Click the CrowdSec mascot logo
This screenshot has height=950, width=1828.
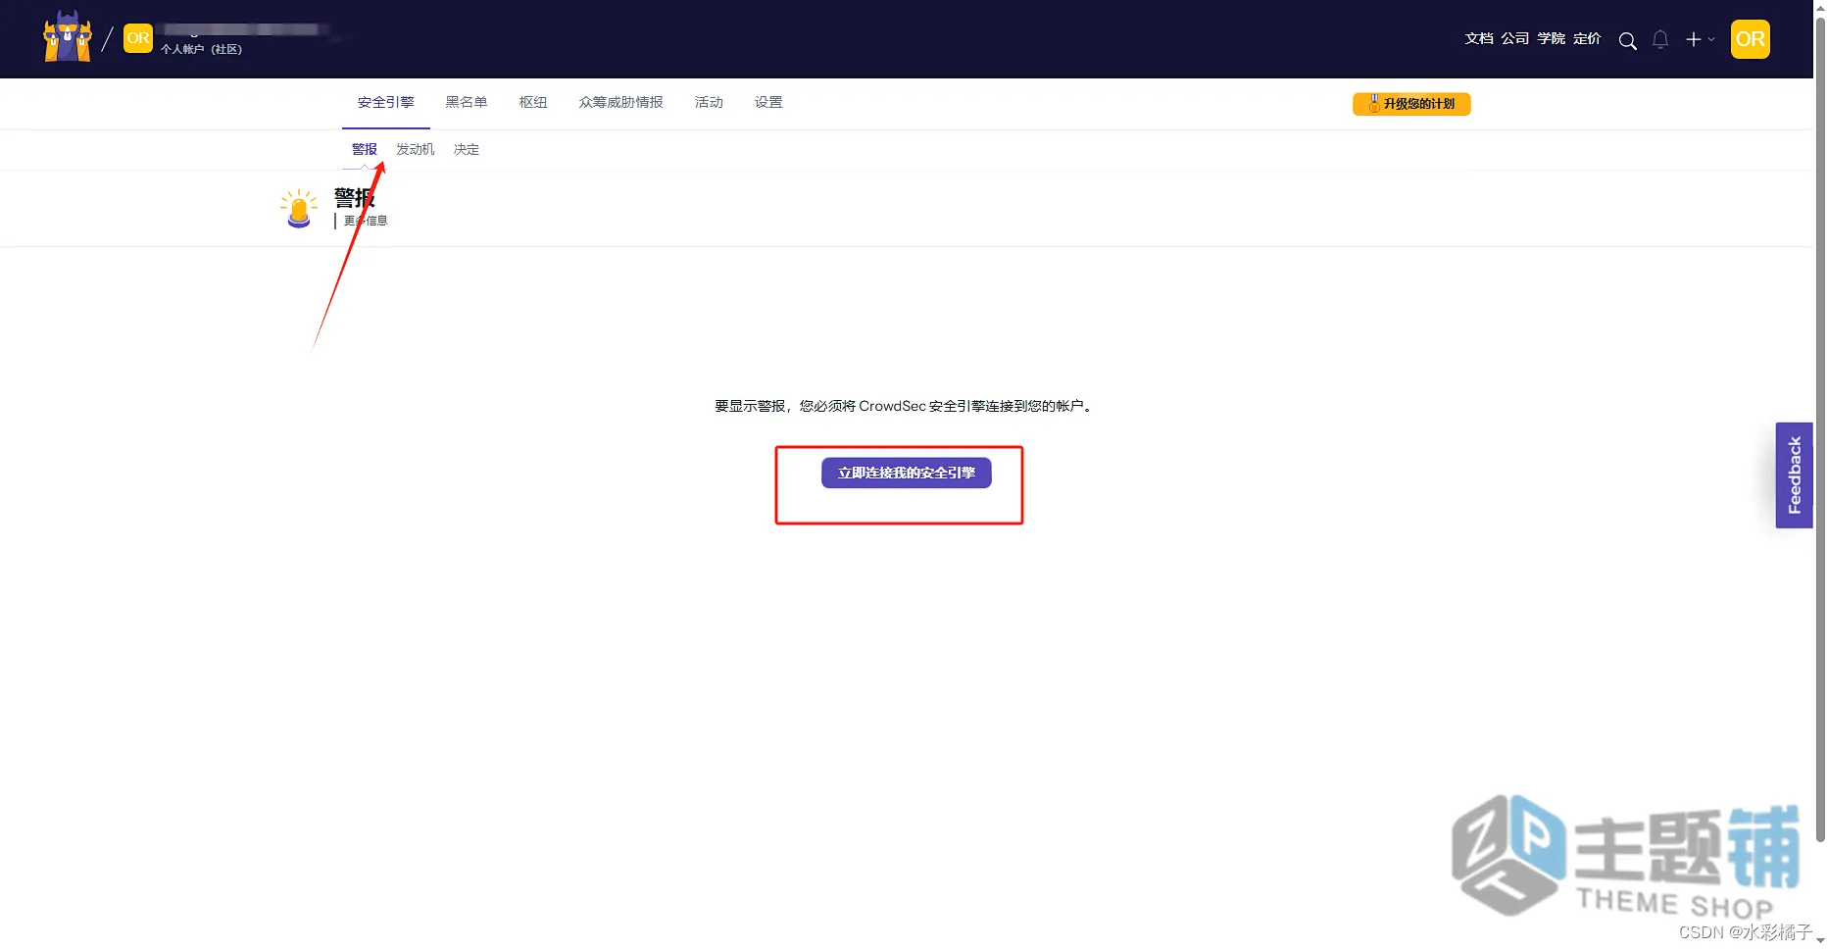tap(68, 37)
